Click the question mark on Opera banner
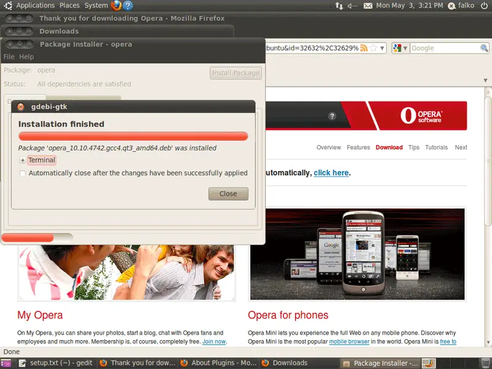The image size is (492, 369). point(332,116)
